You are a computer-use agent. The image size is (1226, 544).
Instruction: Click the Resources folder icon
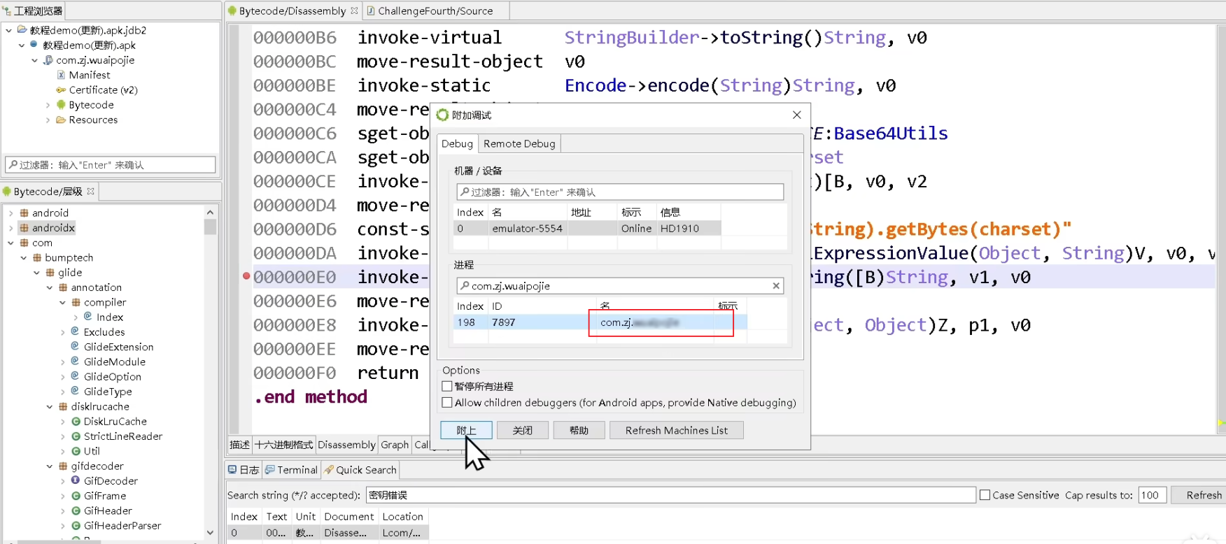coord(61,120)
